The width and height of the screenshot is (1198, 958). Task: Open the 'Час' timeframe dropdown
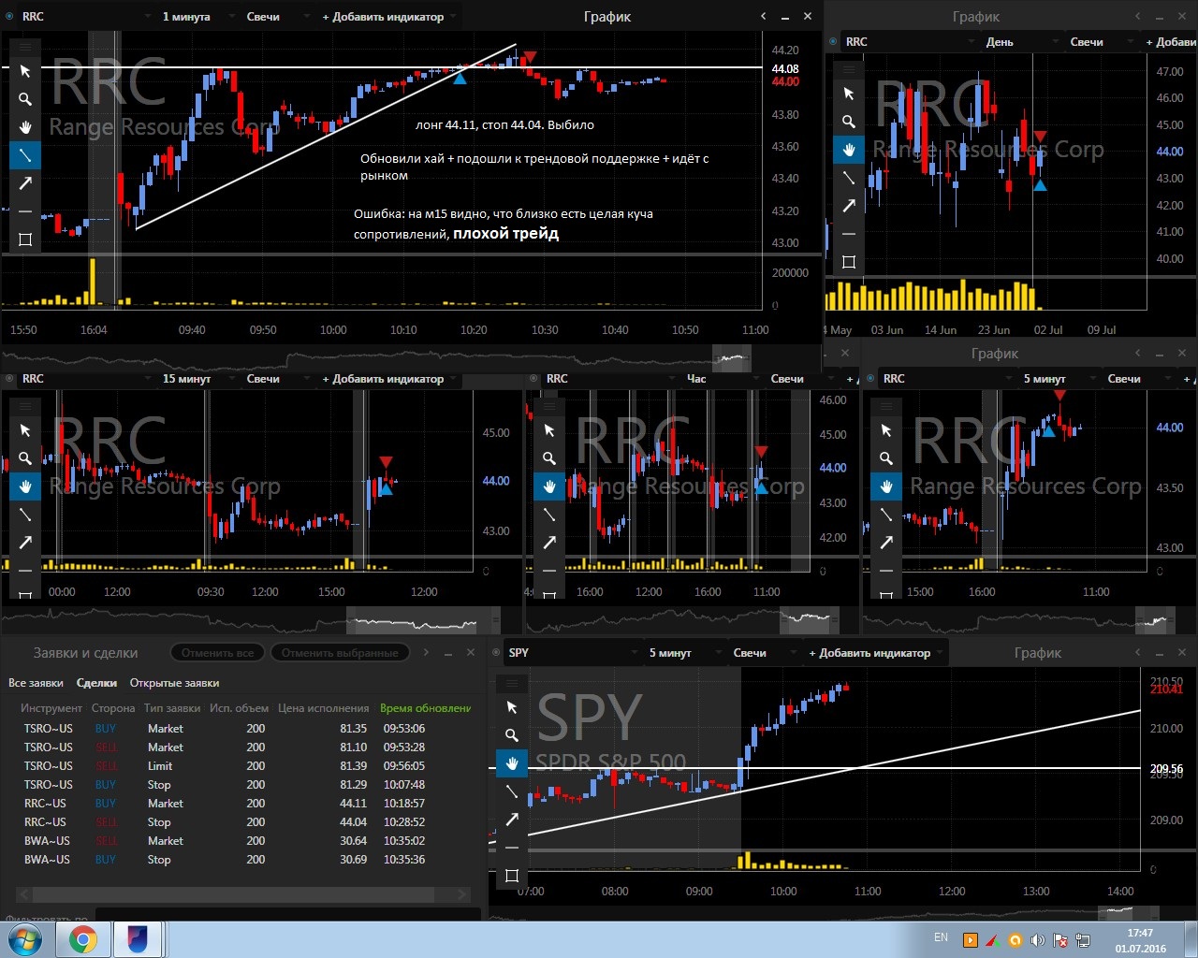click(723, 379)
